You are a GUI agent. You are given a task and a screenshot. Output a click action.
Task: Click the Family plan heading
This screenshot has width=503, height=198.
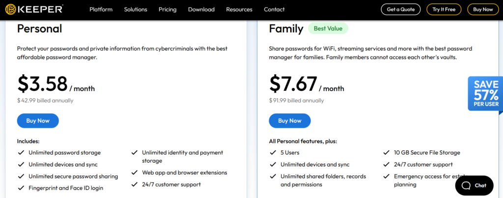[286, 28]
